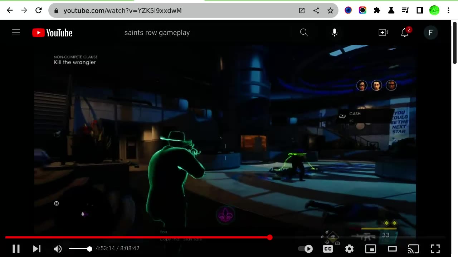Click the search magnifier icon
This screenshot has height=257, width=458.
tap(304, 32)
